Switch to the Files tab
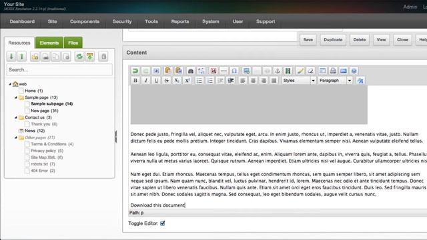Viewport: 427px width, 240px height. [x=73, y=43]
